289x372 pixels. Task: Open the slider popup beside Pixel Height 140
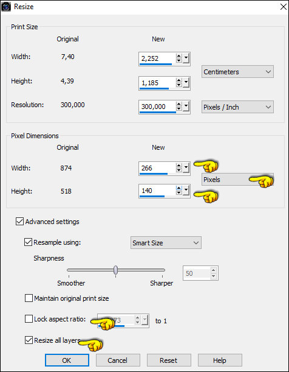[186, 190]
